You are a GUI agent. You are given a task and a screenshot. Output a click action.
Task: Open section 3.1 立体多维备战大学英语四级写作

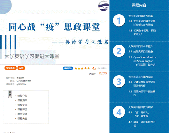pos(142,84)
